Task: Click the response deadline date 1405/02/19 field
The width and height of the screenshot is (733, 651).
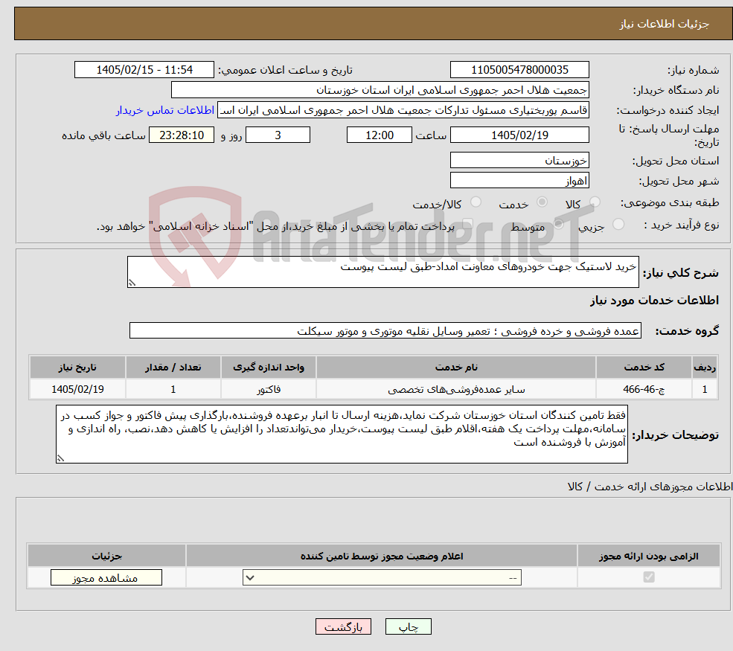Action: coord(519,135)
